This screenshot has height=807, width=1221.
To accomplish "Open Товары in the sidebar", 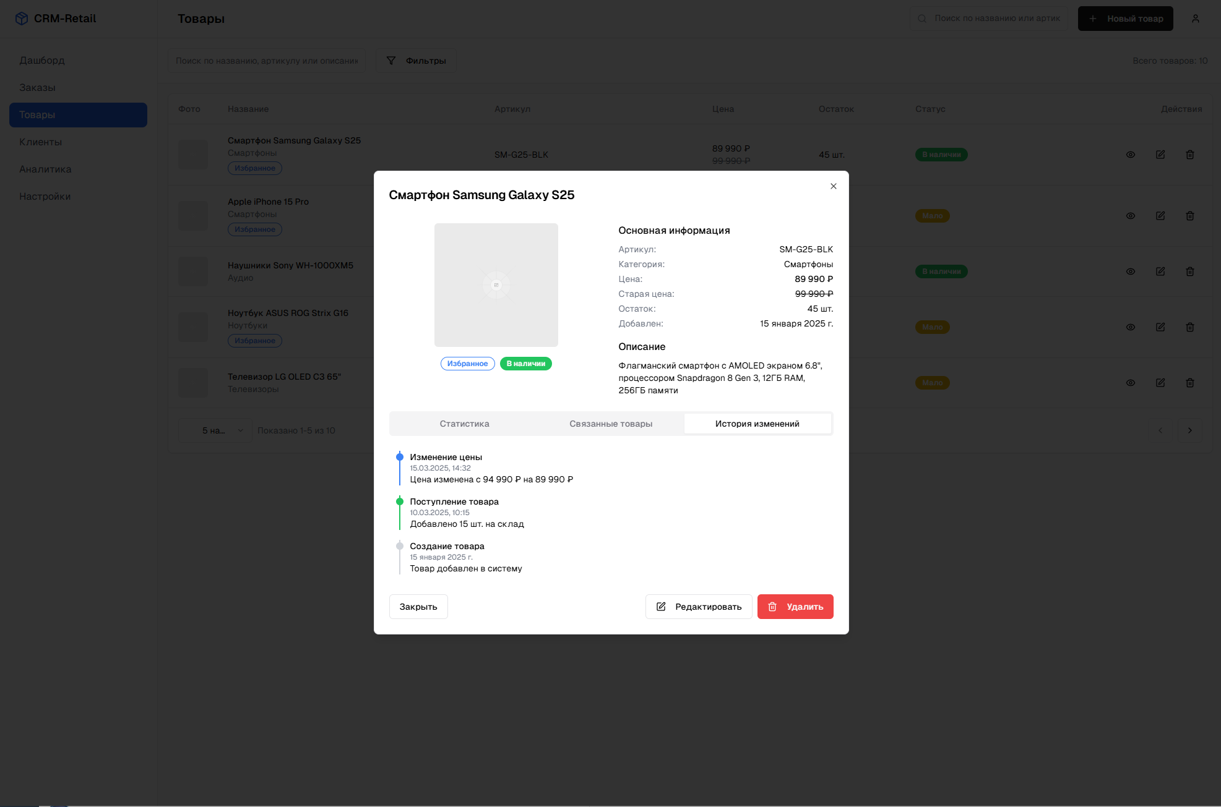I will 78,115.
